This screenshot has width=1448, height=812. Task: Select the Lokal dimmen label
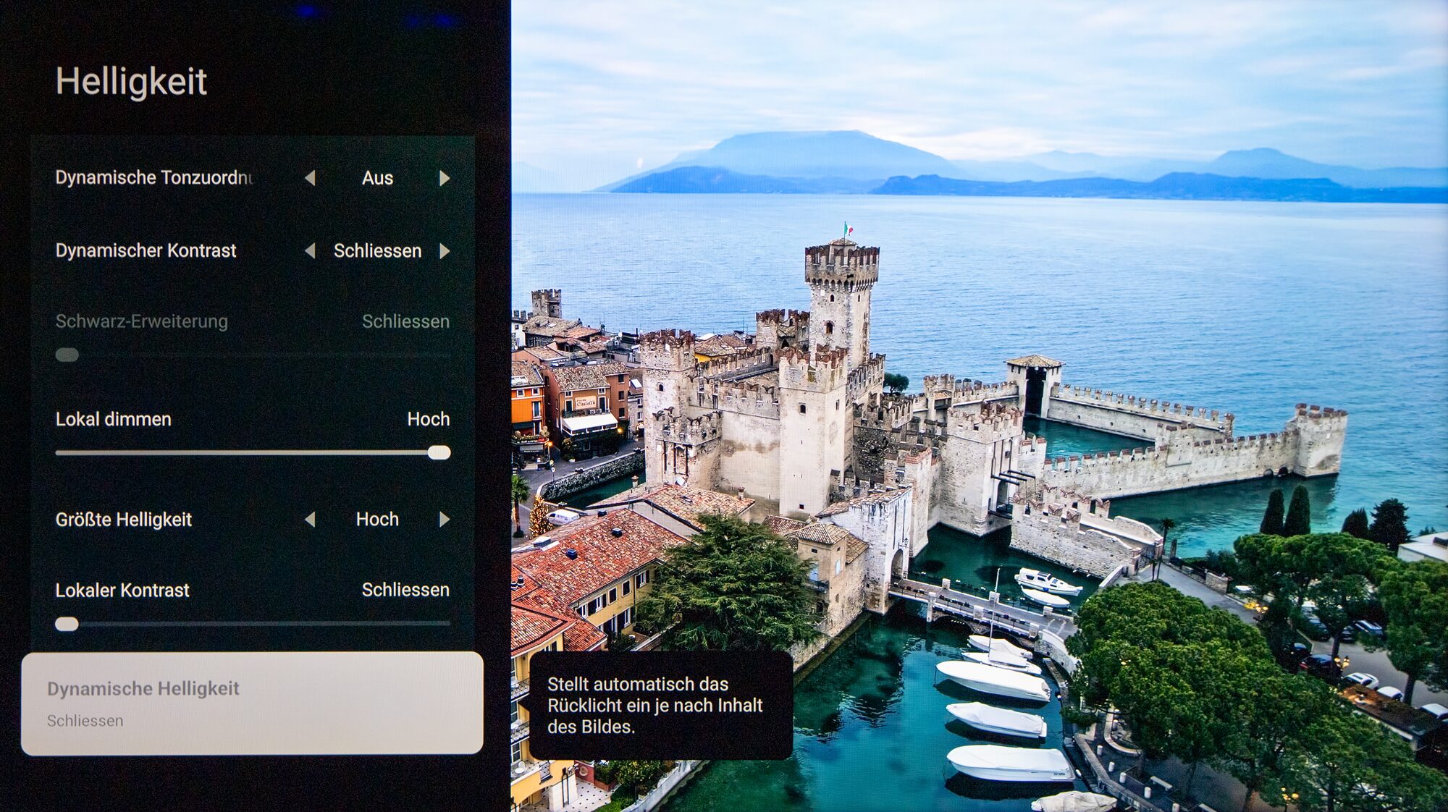tap(114, 420)
